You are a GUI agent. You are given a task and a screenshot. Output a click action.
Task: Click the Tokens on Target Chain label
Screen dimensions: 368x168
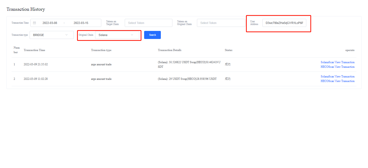(112, 23)
